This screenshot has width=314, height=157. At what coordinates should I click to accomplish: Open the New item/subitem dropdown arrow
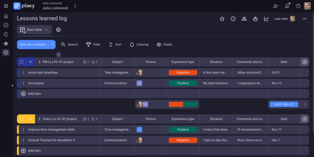tap(52, 45)
